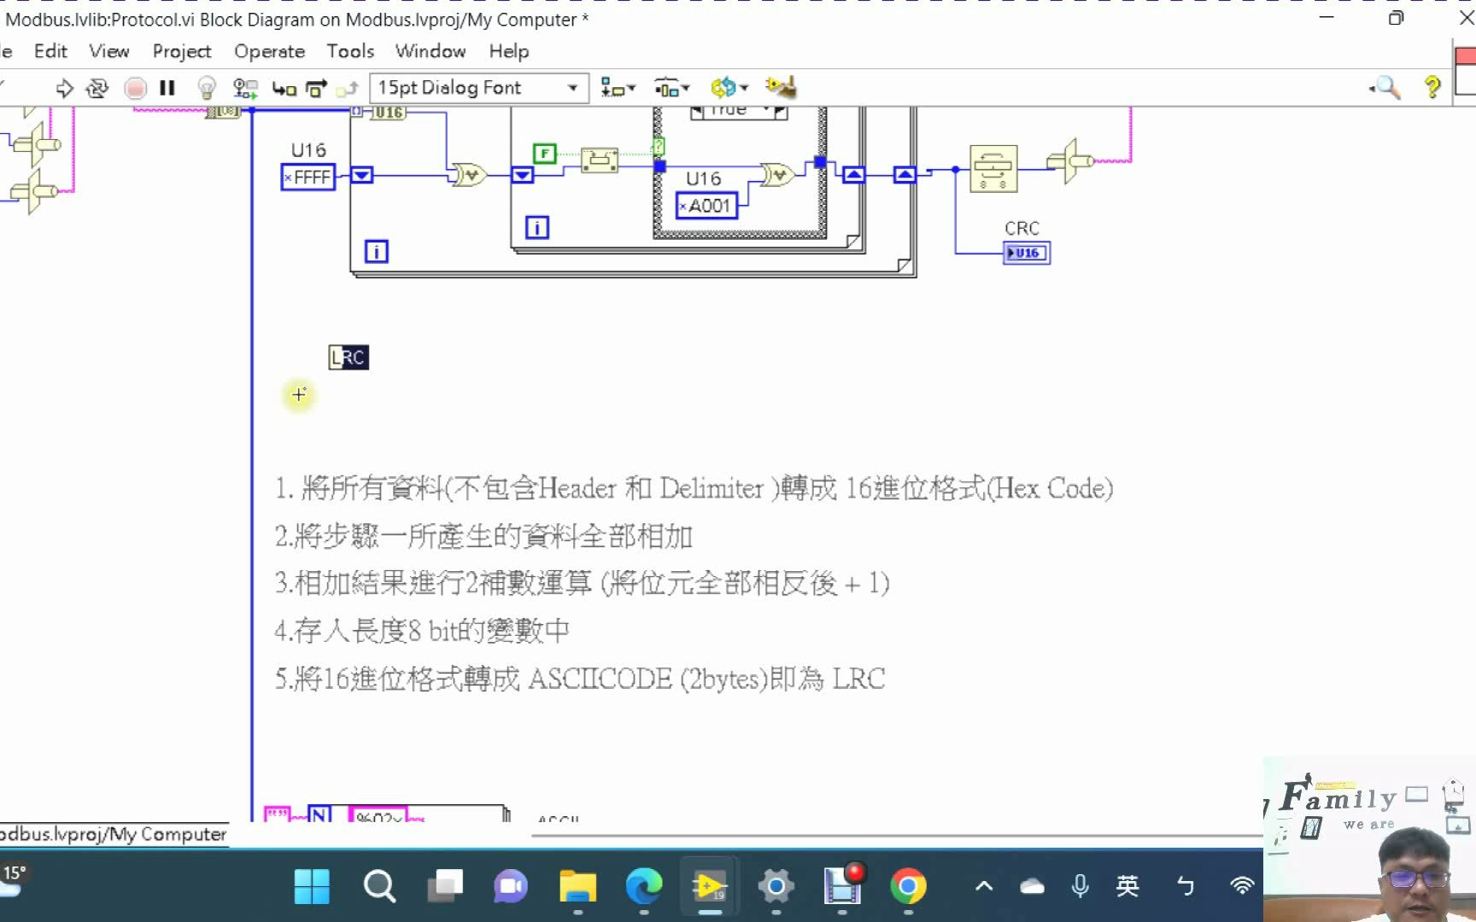Click the Clean Up Diagram broom icon
Screen dimensions: 1476x922
click(782, 87)
